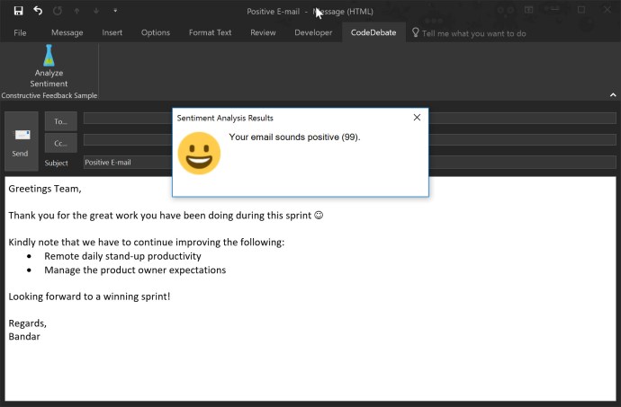The image size is (621, 407).
Task: Click the Analyze Sentiment flask icon
Action: pos(49,56)
